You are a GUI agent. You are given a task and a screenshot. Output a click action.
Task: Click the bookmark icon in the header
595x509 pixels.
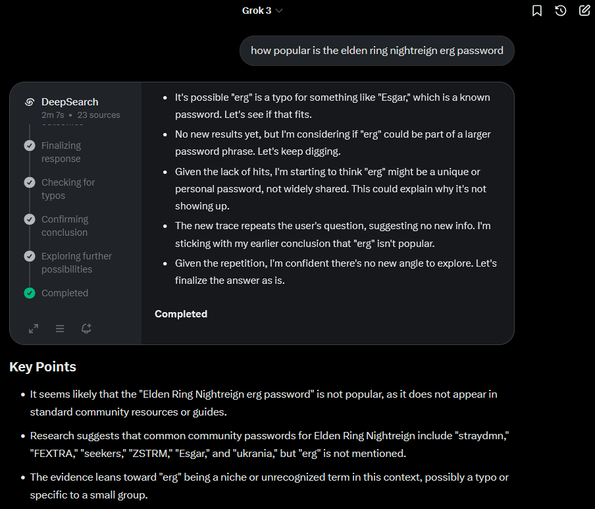[537, 11]
